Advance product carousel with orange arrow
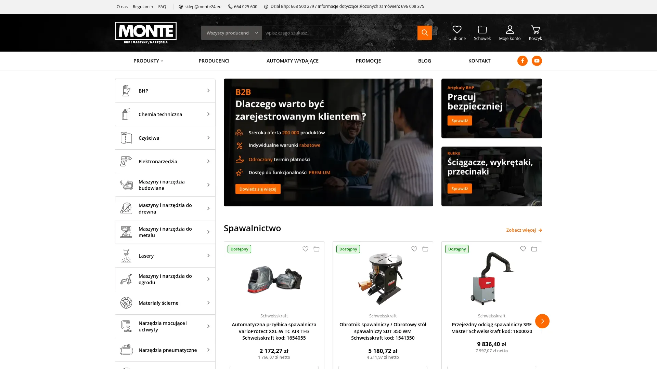This screenshot has height=369, width=657. coord(542,321)
